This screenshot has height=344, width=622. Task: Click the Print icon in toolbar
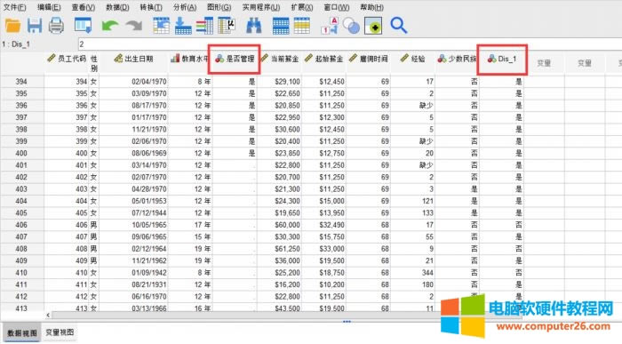[x=56, y=26]
